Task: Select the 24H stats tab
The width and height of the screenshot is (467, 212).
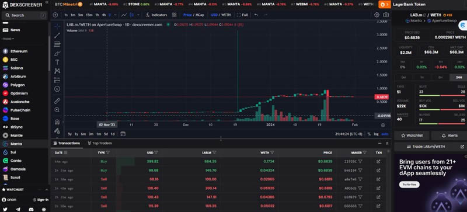Action: click(x=459, y=77)
